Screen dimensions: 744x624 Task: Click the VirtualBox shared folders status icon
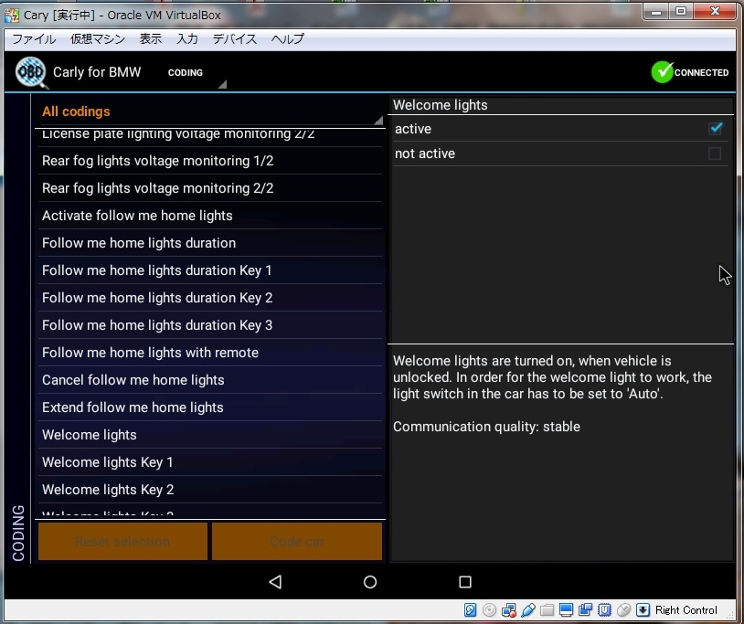point(547,609)
